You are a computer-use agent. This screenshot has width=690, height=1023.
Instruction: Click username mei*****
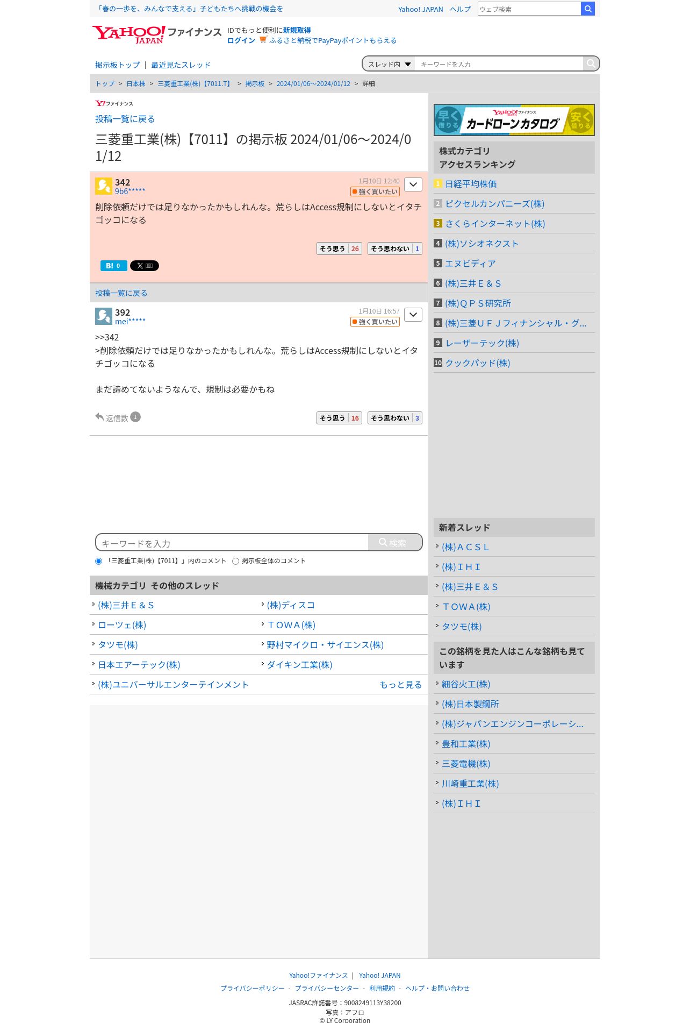pos(130,322)
